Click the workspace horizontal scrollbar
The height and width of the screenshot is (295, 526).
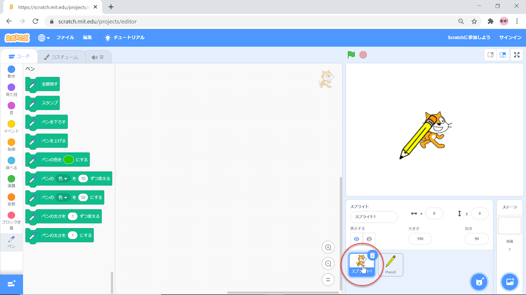[x=283, y=293]
